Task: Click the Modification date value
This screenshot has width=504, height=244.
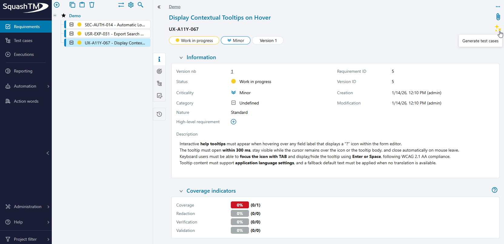Action: pyautogui.click(x=416, y=103)
